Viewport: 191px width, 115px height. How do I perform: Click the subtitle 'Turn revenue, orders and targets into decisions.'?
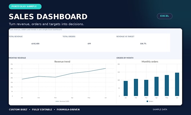(46, 24)
